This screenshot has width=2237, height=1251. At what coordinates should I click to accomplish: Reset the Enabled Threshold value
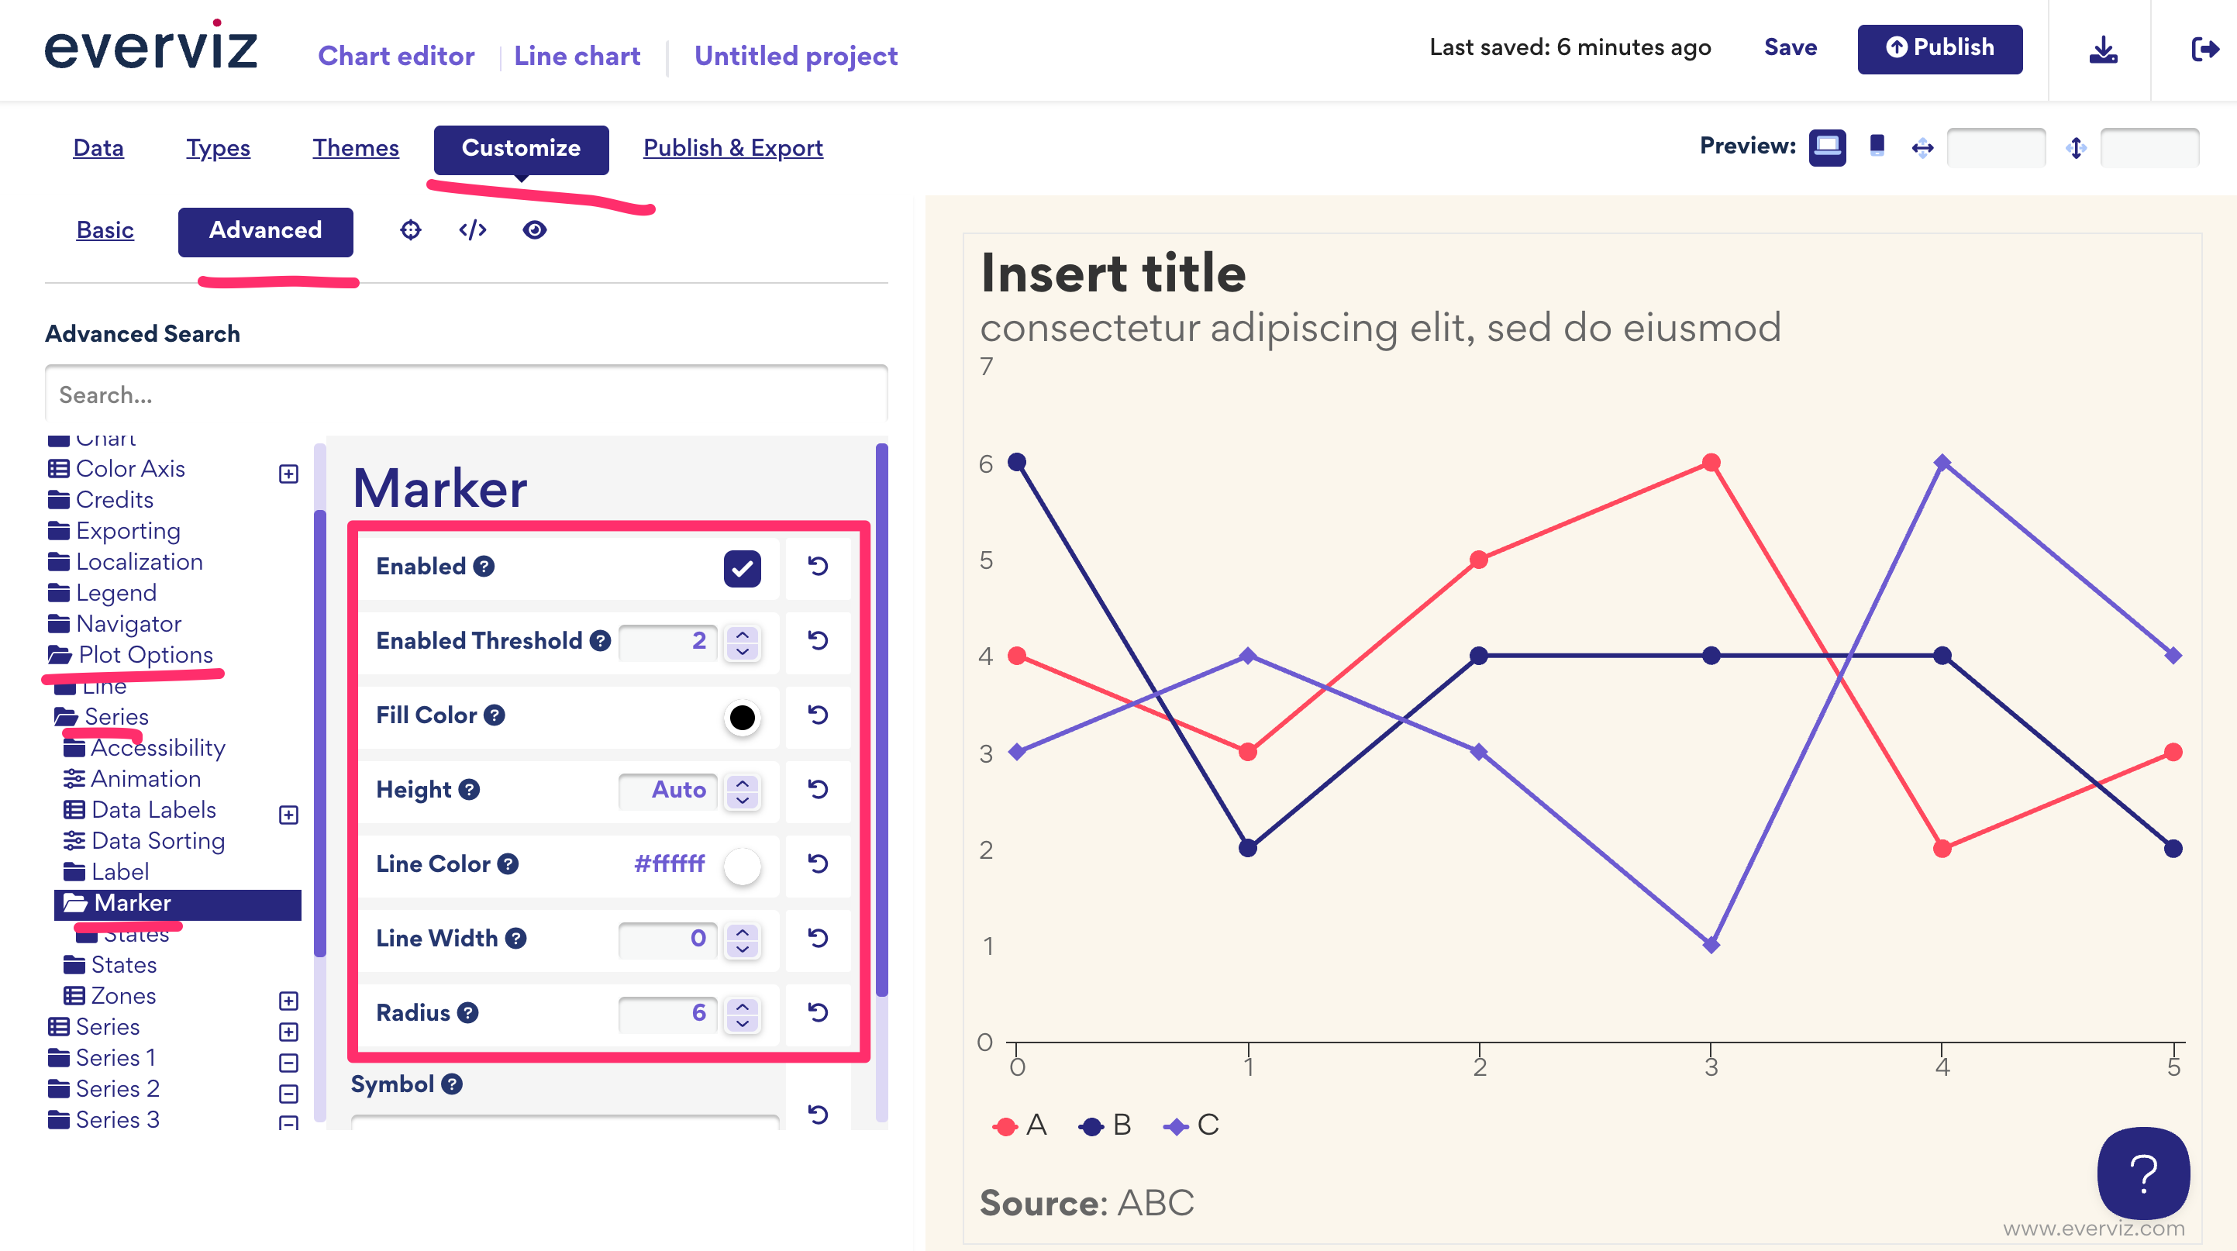click(x=817, y=641)
